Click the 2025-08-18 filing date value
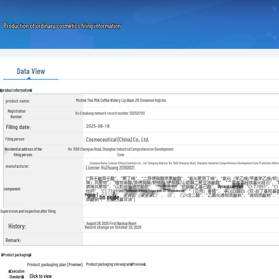279x279 pixels. (98, 126)
